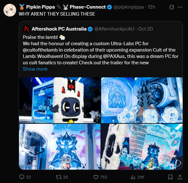The width and height of the screenshot is (188, 183).
Task: Open Aftershock PC Australia's logo avatar
Action: point(27,29)
